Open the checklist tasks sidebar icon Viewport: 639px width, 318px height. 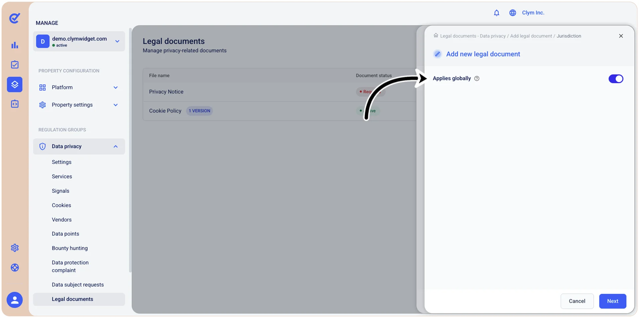point(15,65)
